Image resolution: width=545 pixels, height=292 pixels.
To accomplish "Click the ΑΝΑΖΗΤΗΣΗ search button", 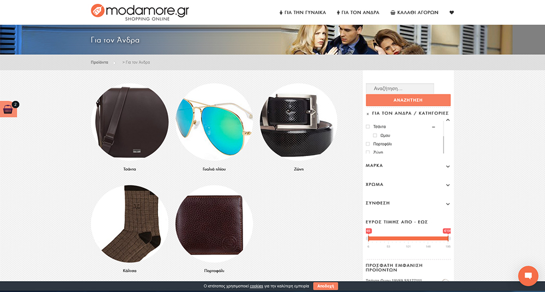I will [408, 100].
